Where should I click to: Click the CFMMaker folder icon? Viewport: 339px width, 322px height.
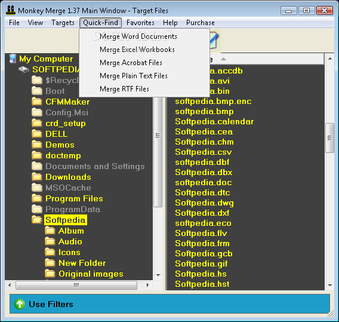tap(37, 102)
